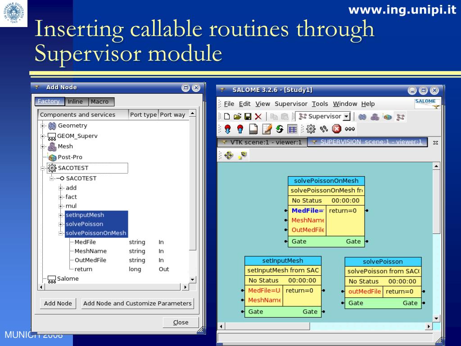Collapse the SACOTEST component node
The height and width of the screenshot is (346, 461).
pos(43,168)
